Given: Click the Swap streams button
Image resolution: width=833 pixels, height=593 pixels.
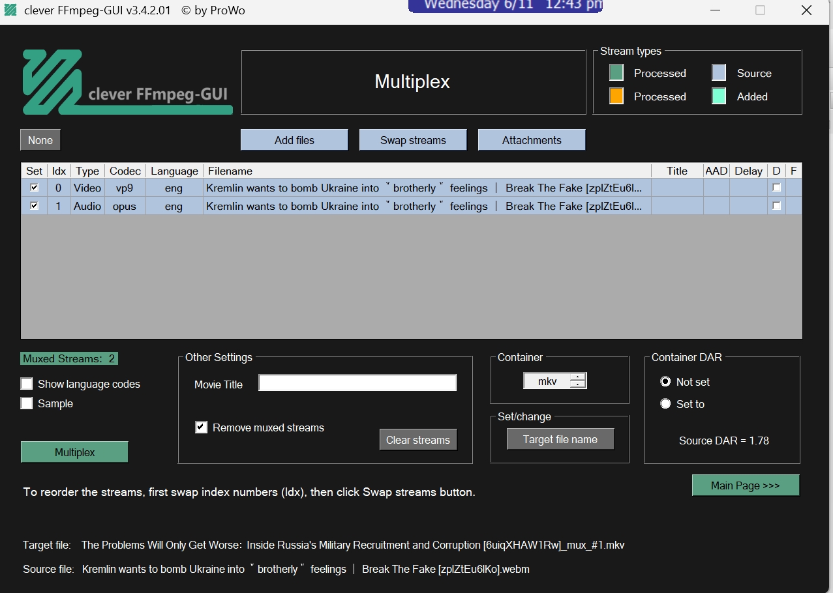Looking at the screenshot, I should pos(413,140).
